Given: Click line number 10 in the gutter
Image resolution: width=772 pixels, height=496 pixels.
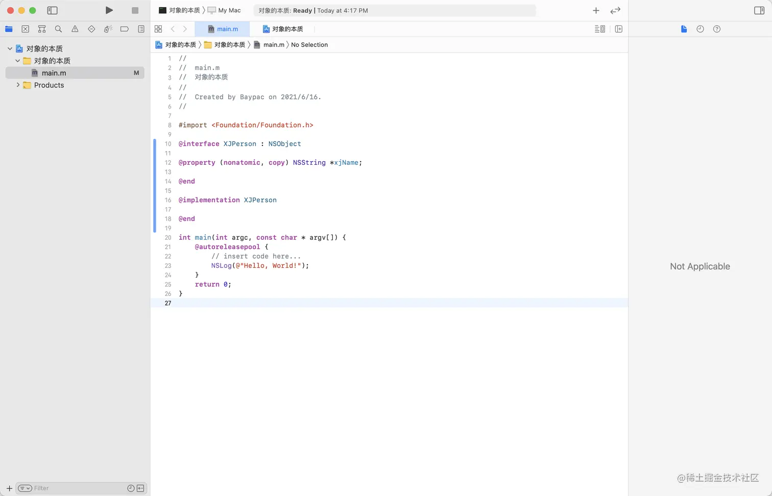Looking at the screenshot, I should [168, 144].
